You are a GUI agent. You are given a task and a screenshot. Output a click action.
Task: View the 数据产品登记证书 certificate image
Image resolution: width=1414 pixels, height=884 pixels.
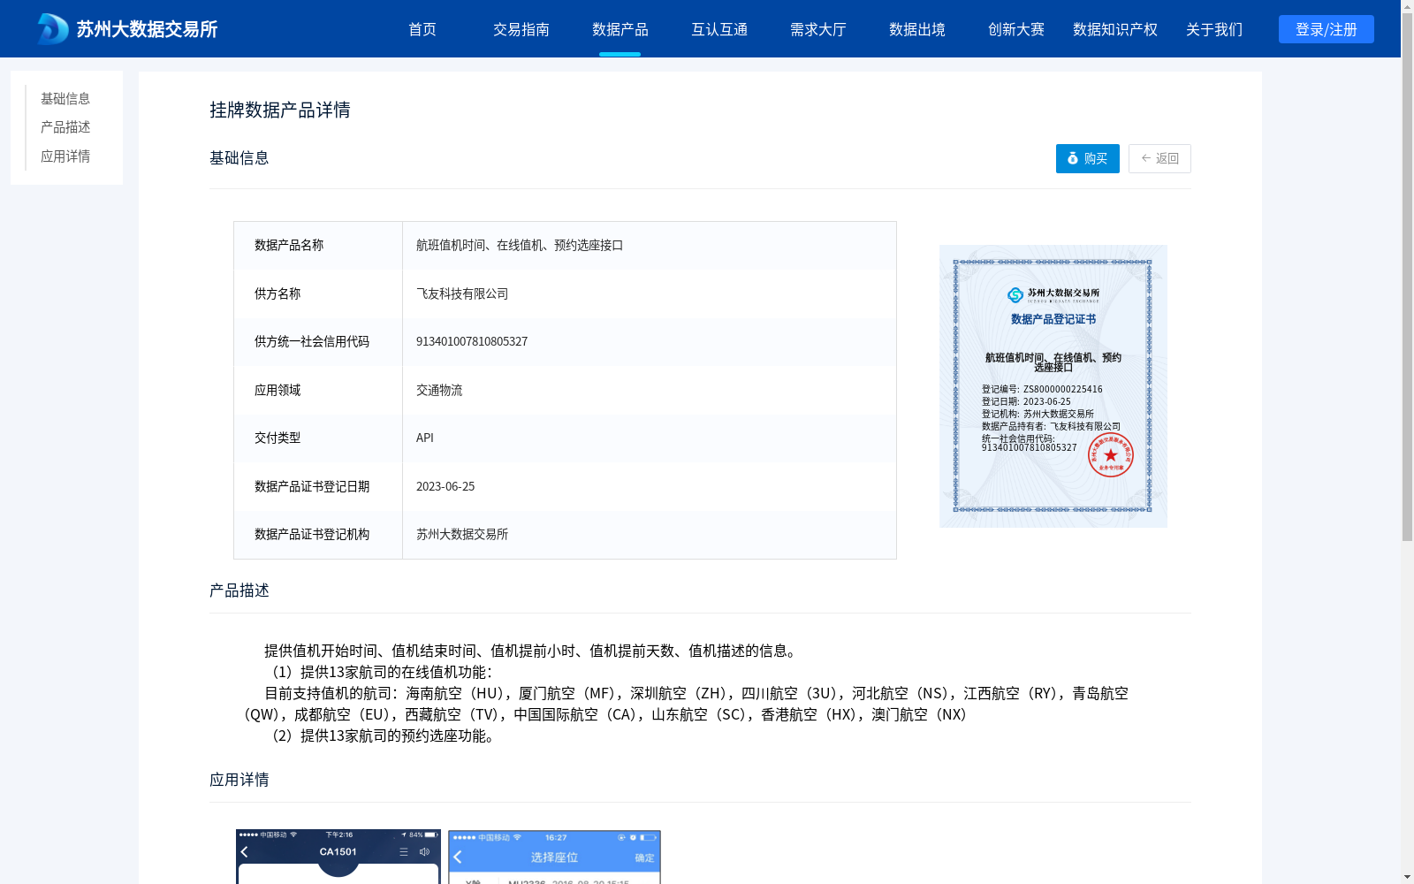click(1053, 385)
